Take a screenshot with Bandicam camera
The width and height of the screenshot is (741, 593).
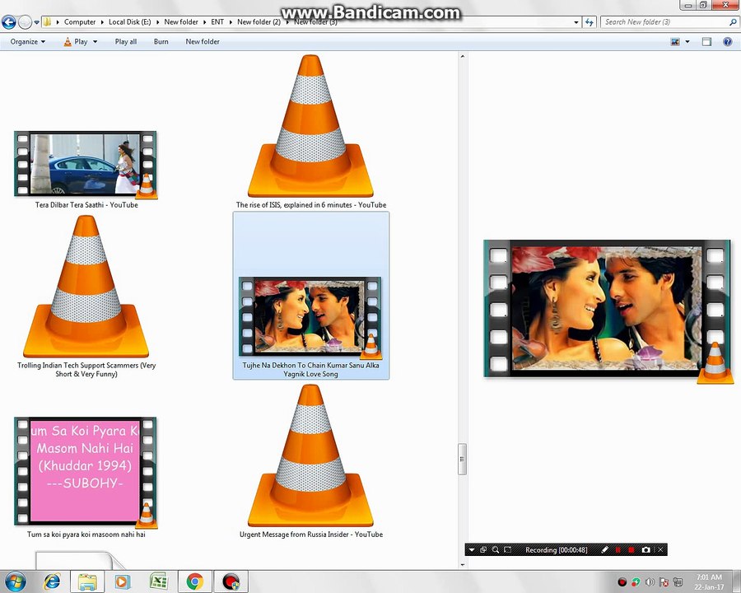point(646,550)
